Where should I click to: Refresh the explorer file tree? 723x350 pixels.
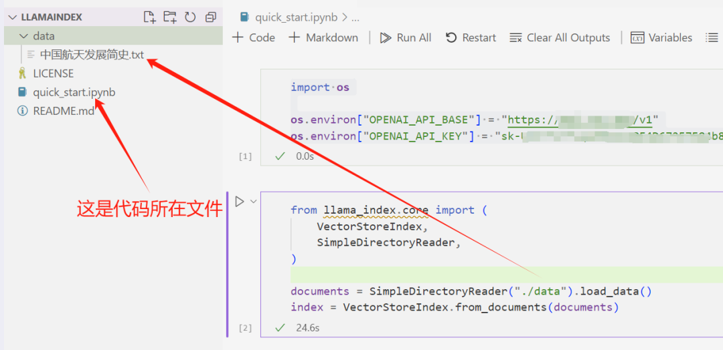[190, 17]
